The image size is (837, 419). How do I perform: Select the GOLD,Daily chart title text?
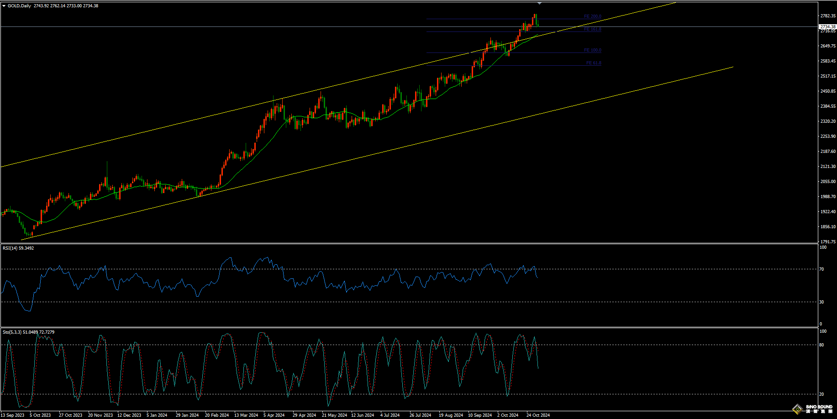tap(20, 6)
